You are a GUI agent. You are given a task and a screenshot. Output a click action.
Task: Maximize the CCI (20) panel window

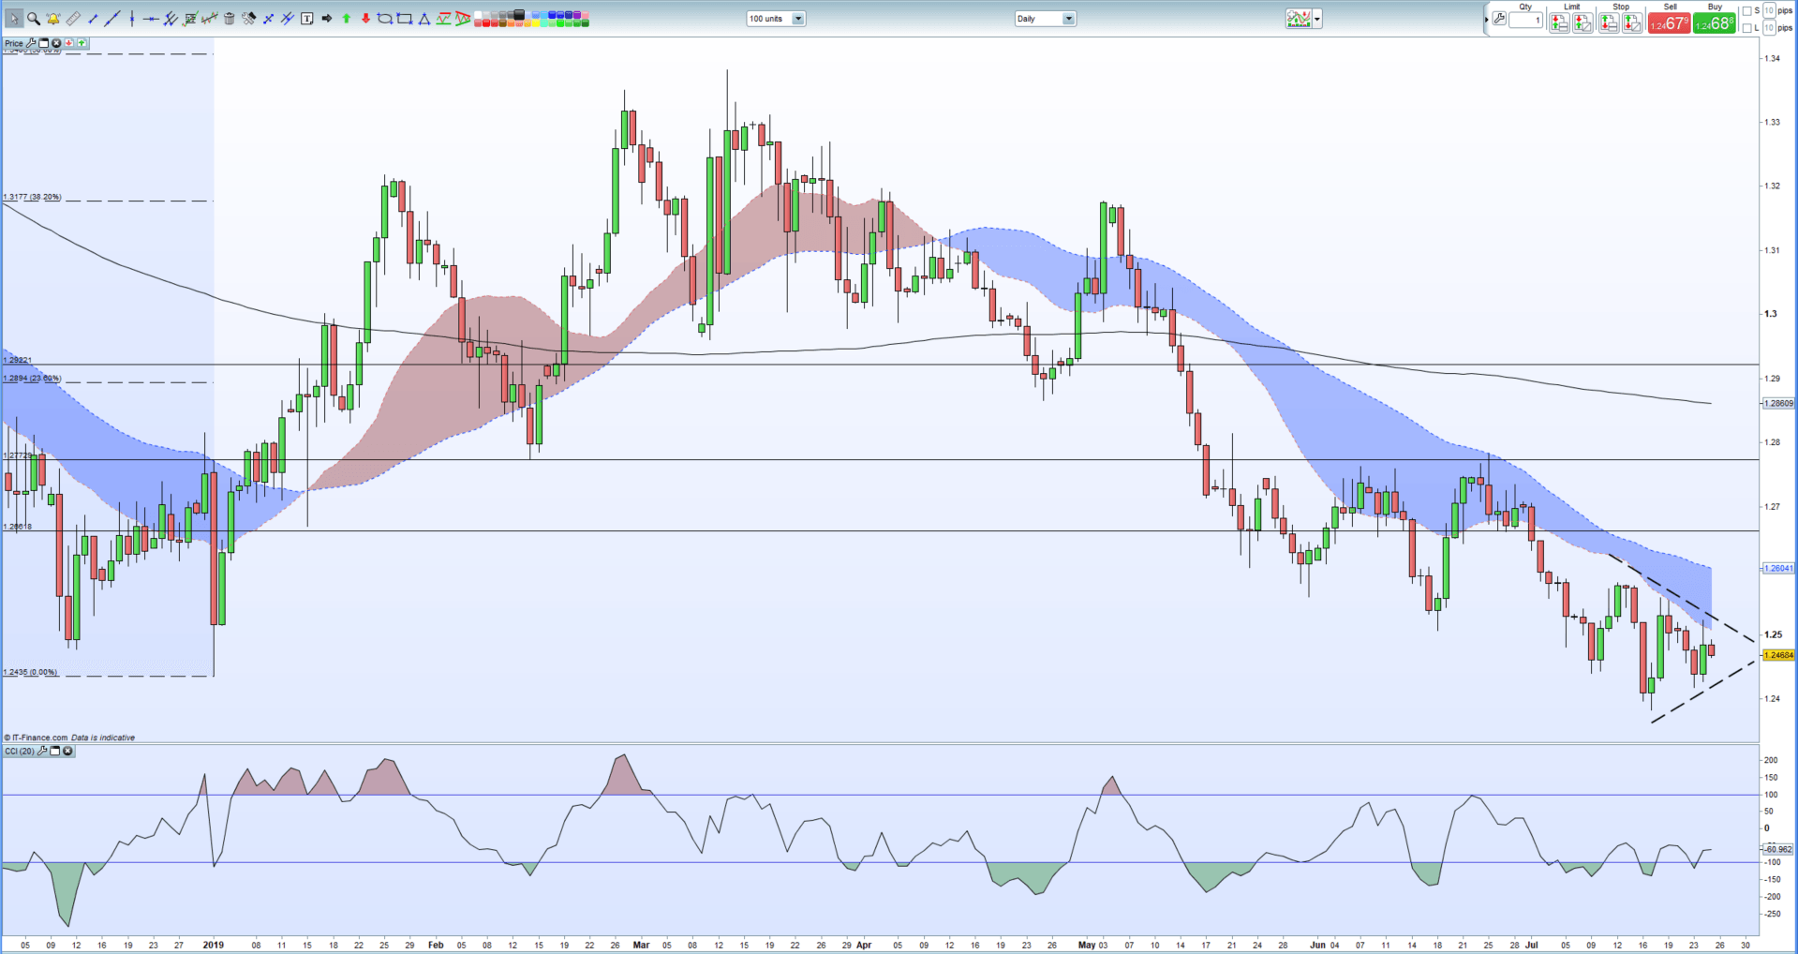tap(54, 751)
